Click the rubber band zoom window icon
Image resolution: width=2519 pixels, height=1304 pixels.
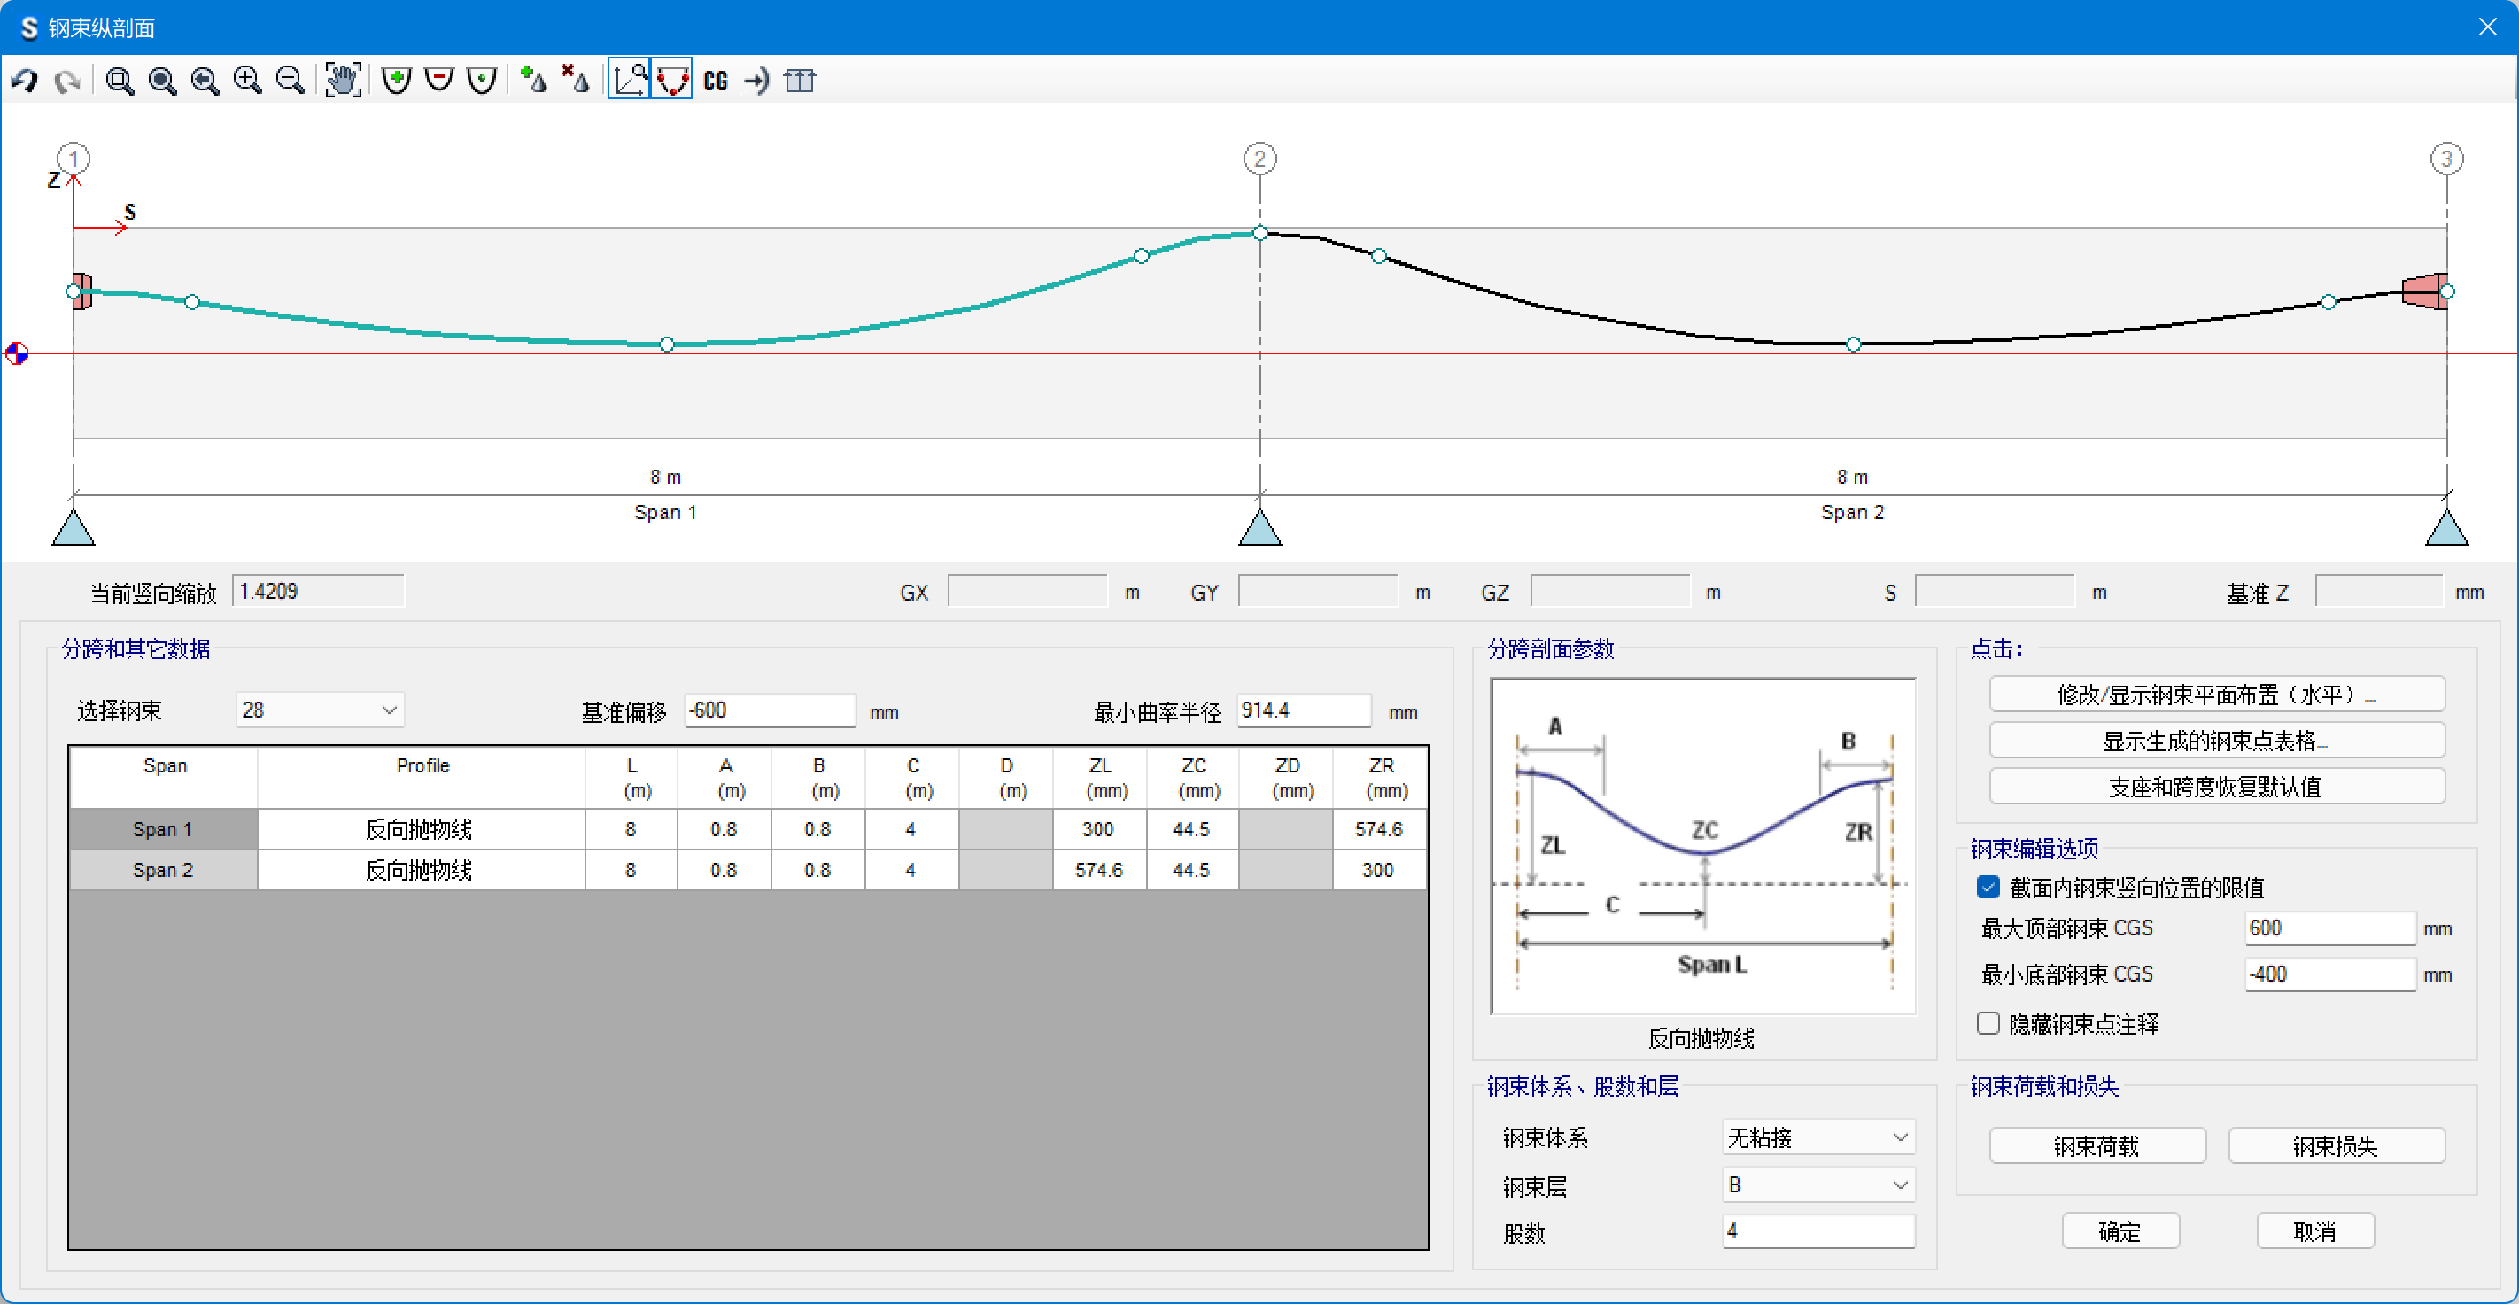point(120,81)
